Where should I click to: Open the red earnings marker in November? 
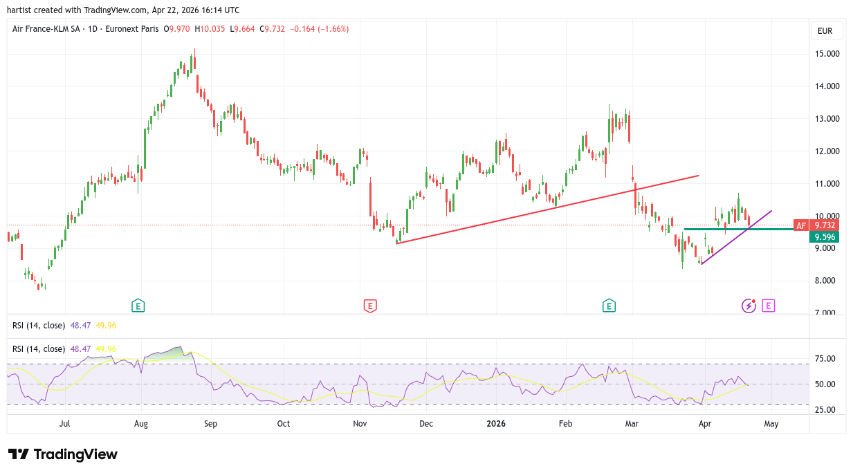coord(370,306)
